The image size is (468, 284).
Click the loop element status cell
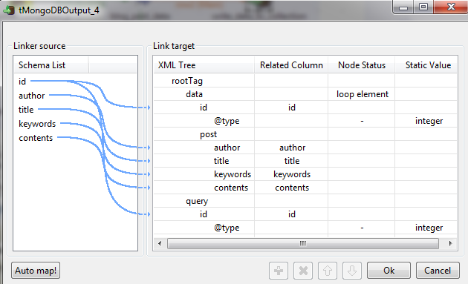coord(363,94)
